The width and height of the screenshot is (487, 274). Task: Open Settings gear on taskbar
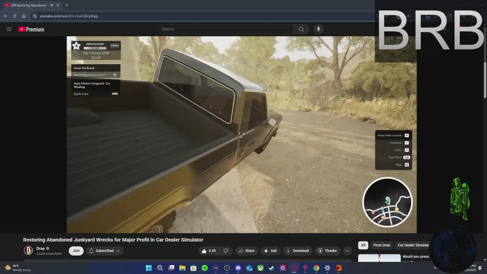click(x=327, y=268)
